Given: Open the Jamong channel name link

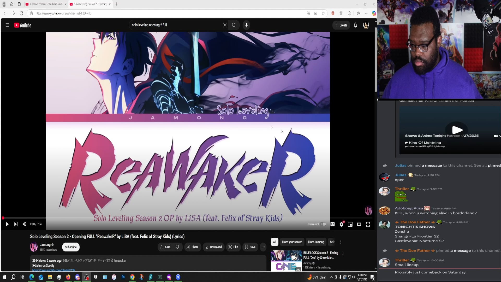Looking at the screenshot, I should pos(45,245).
